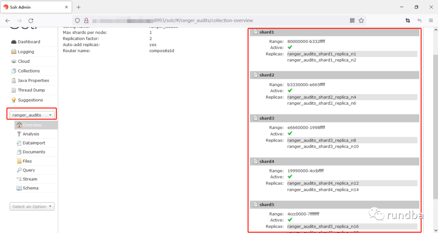Click shard1 range 80000000-b332ffff

(306, 42)
